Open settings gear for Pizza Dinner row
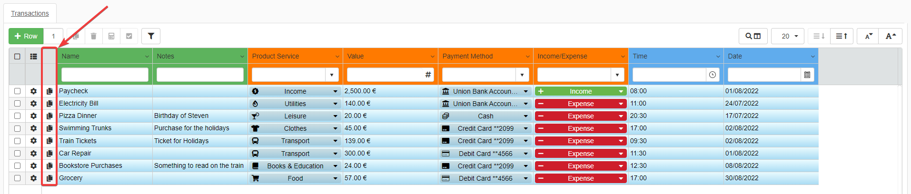The width and height of the screenshot is (911, 194). pyautogui.click(x=33, y=116)
